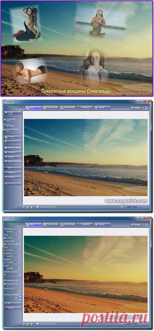The width and height of the screenshot is (154, 331).
Task: Adjust the Зеленый green channel slider
Action: pos(12,262)
